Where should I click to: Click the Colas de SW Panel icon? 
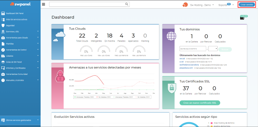click(3, 62)
